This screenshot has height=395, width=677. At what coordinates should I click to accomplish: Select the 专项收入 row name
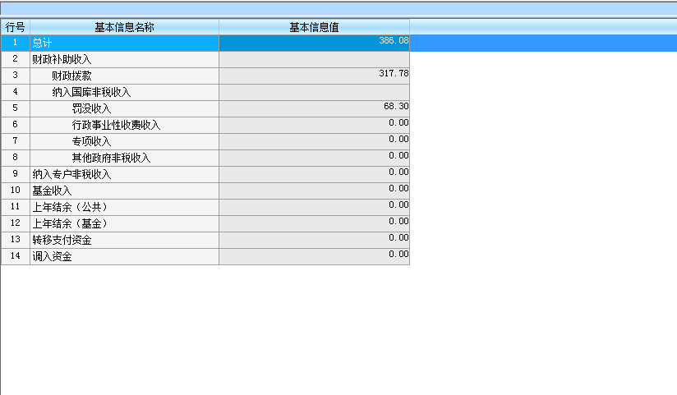(91, 141)
